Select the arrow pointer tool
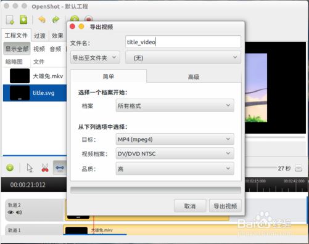This screenshot has height=244, width=309. (30, 168)
